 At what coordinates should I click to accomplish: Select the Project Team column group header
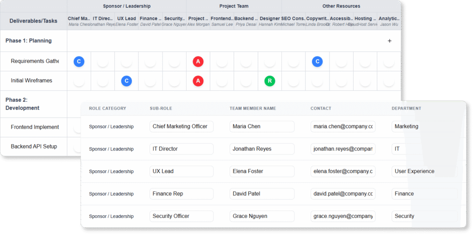pyautogui.click(x=234, y=6)
